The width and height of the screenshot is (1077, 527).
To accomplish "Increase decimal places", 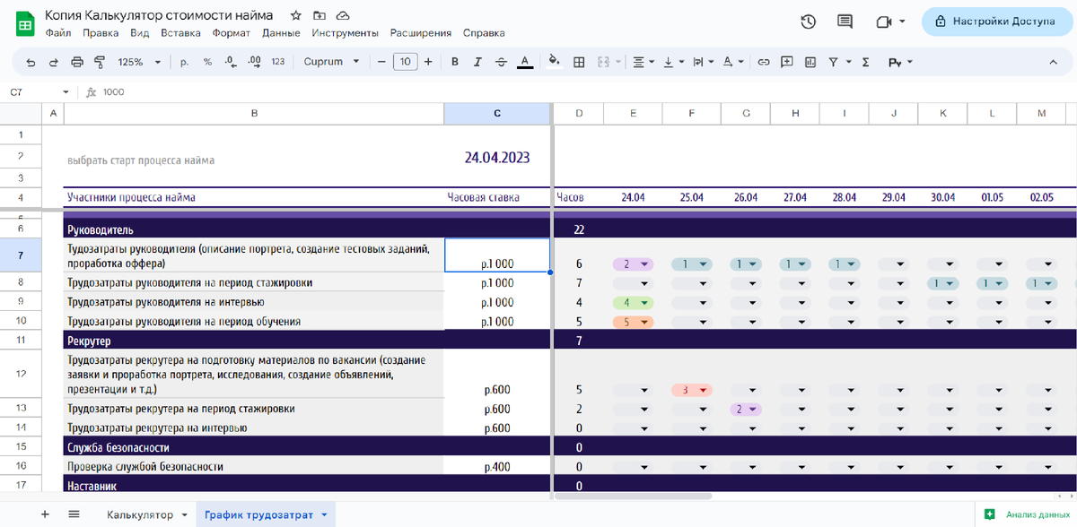I will point(254,62).
